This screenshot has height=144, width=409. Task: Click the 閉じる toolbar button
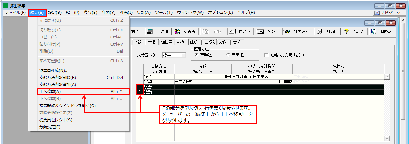coord(381,31)
